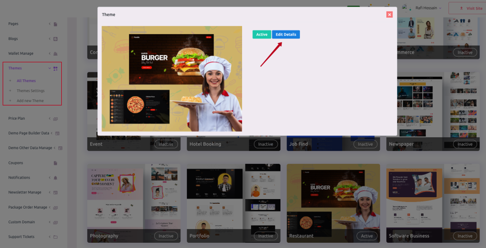
Task: Click the Edit Details button
Action: point(286,35)
